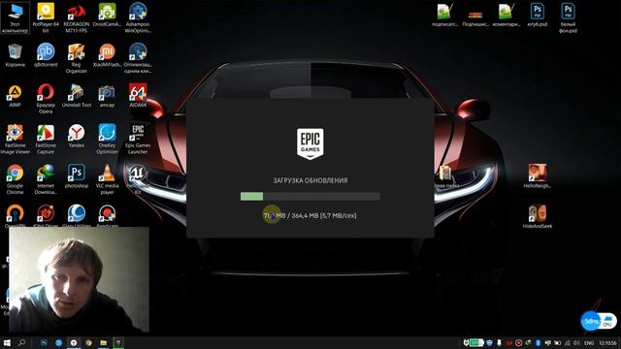621x349 pixels.
Task: Open FastStone Image Viewer shortcut
Action: tap(16, 140)
